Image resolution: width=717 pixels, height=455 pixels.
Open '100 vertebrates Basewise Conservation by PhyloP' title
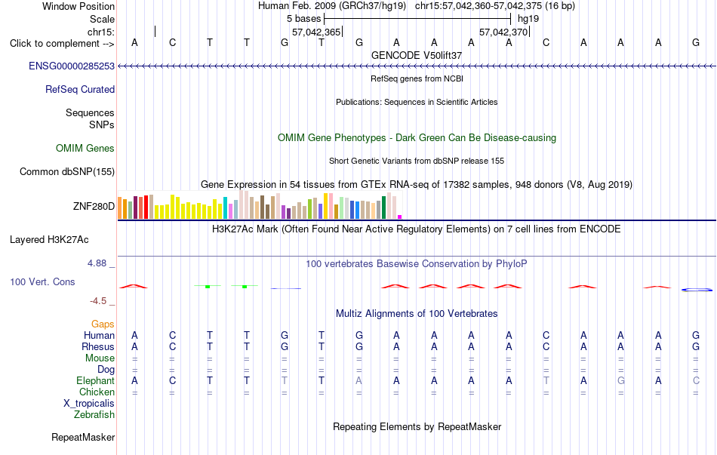(x=417, y=264)
